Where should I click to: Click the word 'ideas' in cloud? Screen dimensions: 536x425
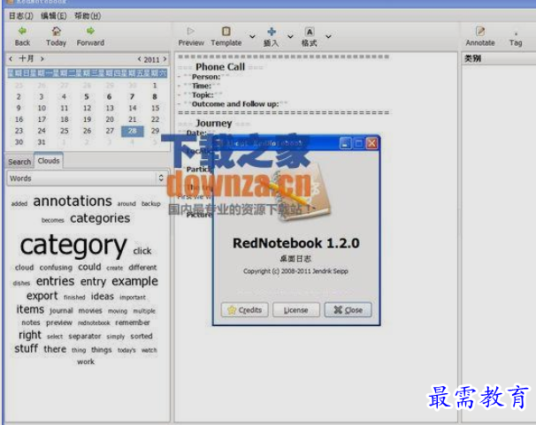[103, 296]
